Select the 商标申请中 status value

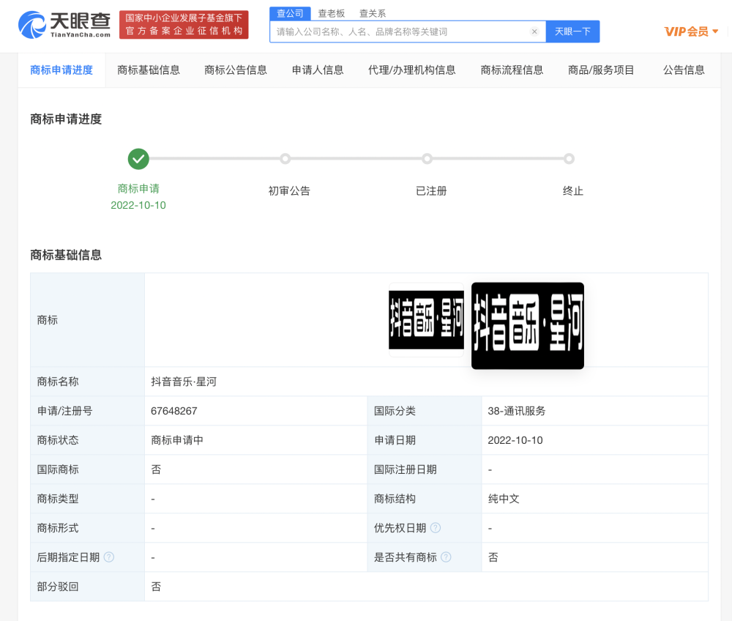pos(177,440)
